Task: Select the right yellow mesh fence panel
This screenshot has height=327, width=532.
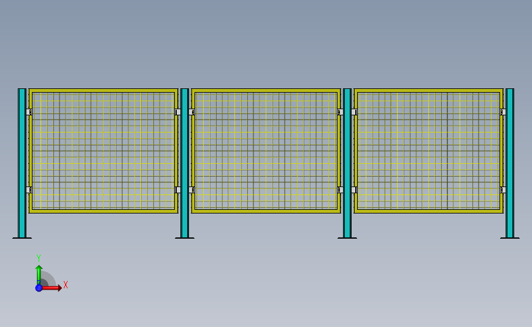Action: [428, 151]
